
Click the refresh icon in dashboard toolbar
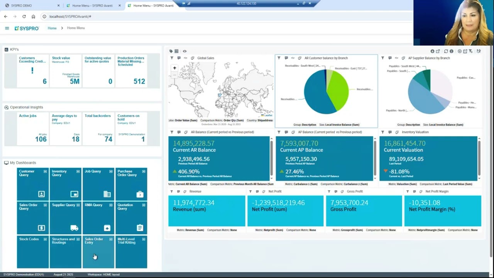click(x=446, y=51)
